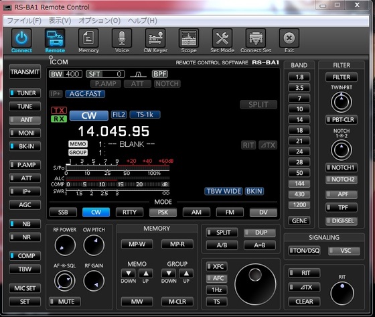The width and height of the screenshot is (375, 317).
Task: Toggle the MUTE button
Action: [x=65, y=302]
